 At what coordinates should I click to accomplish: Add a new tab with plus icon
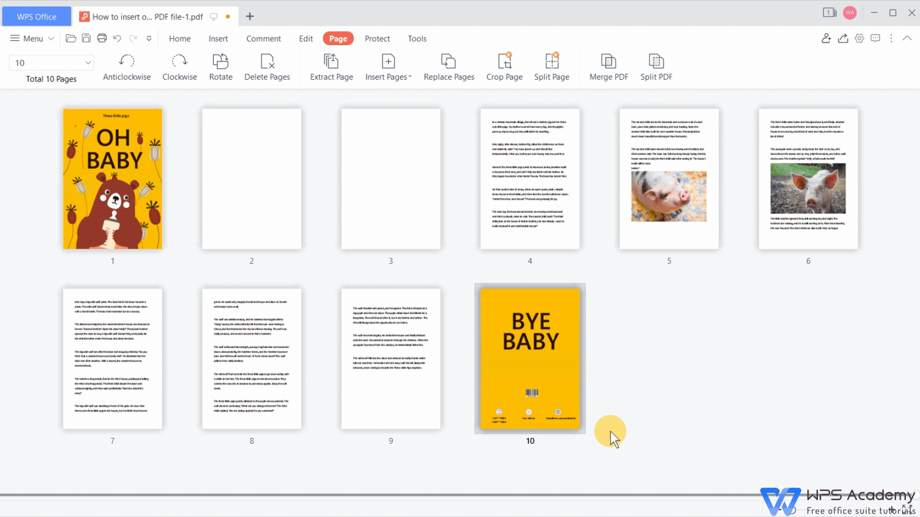(x=250, y=16)
